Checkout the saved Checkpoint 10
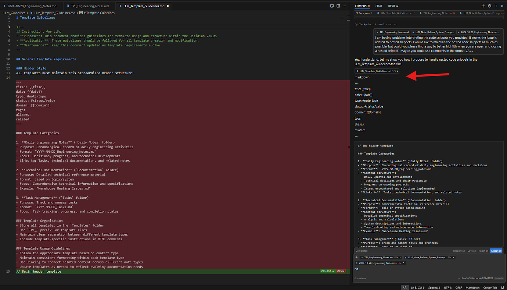 391,24
